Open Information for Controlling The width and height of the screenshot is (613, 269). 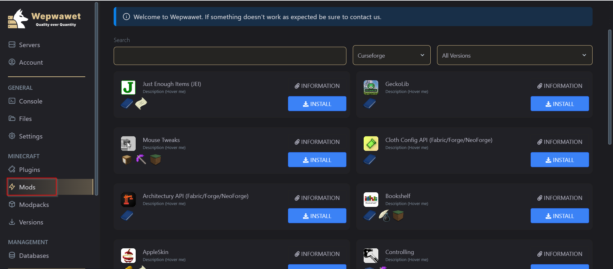tap(560, 254)
